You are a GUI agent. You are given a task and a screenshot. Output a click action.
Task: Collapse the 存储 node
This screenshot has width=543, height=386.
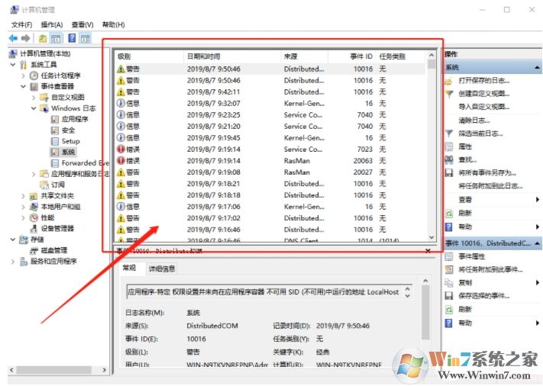point(13,240)
